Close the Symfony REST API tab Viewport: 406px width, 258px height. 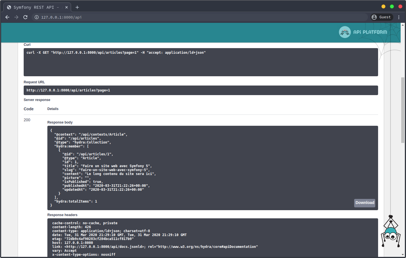(67, 7)
